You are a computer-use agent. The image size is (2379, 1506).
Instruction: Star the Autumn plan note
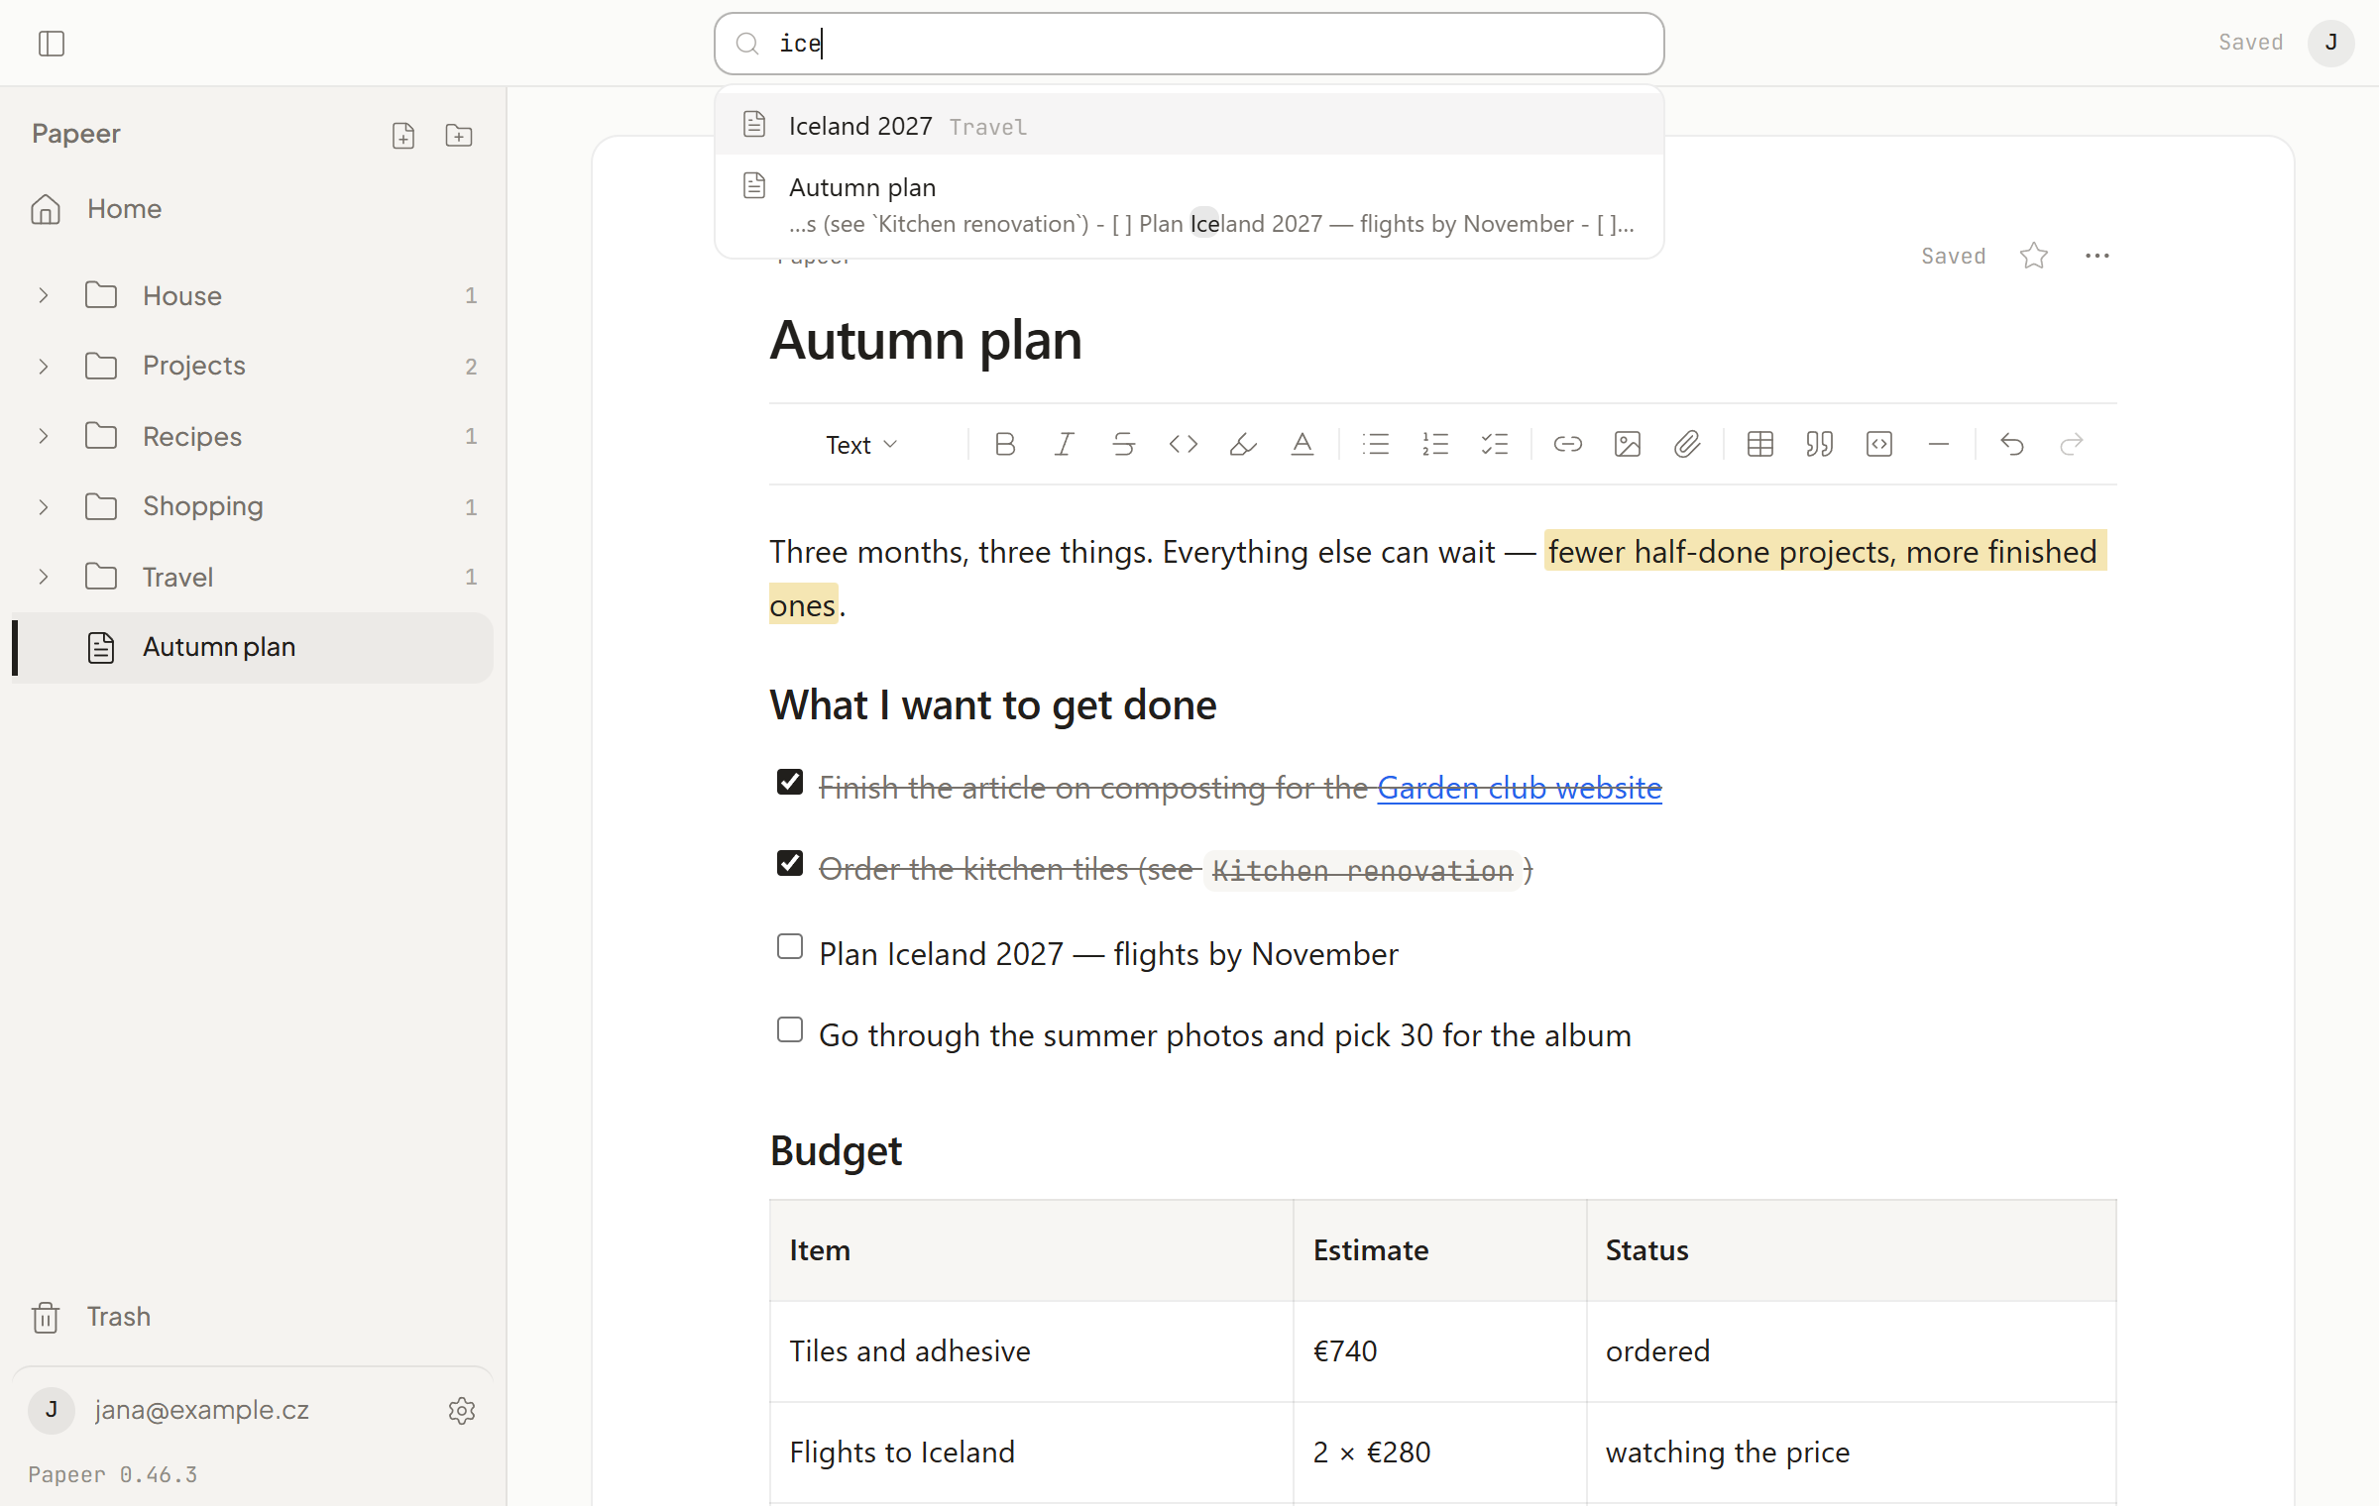click(x=2034, y=256)
